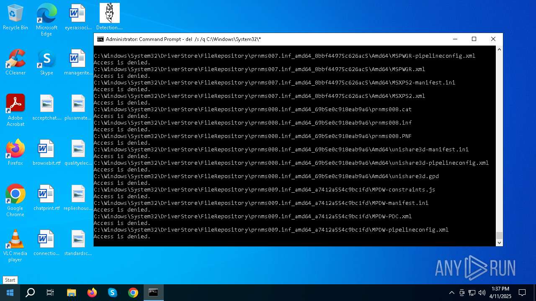Click the line ending in MPDW-pipelineconfig.xml
This screenshot has width=536, height=301.
(271, 230)
